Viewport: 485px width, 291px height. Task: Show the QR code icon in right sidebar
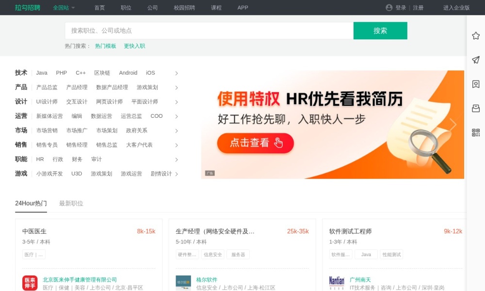[476, 133]
